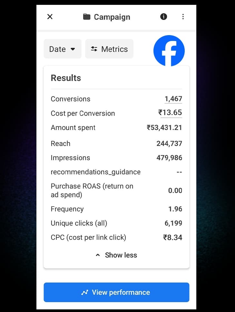Click the Campaign title text
Screen dimensions: 235x312
[112, 17]
